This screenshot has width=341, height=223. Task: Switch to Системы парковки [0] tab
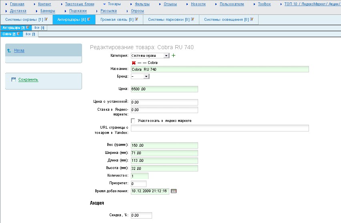click(171, 20)
